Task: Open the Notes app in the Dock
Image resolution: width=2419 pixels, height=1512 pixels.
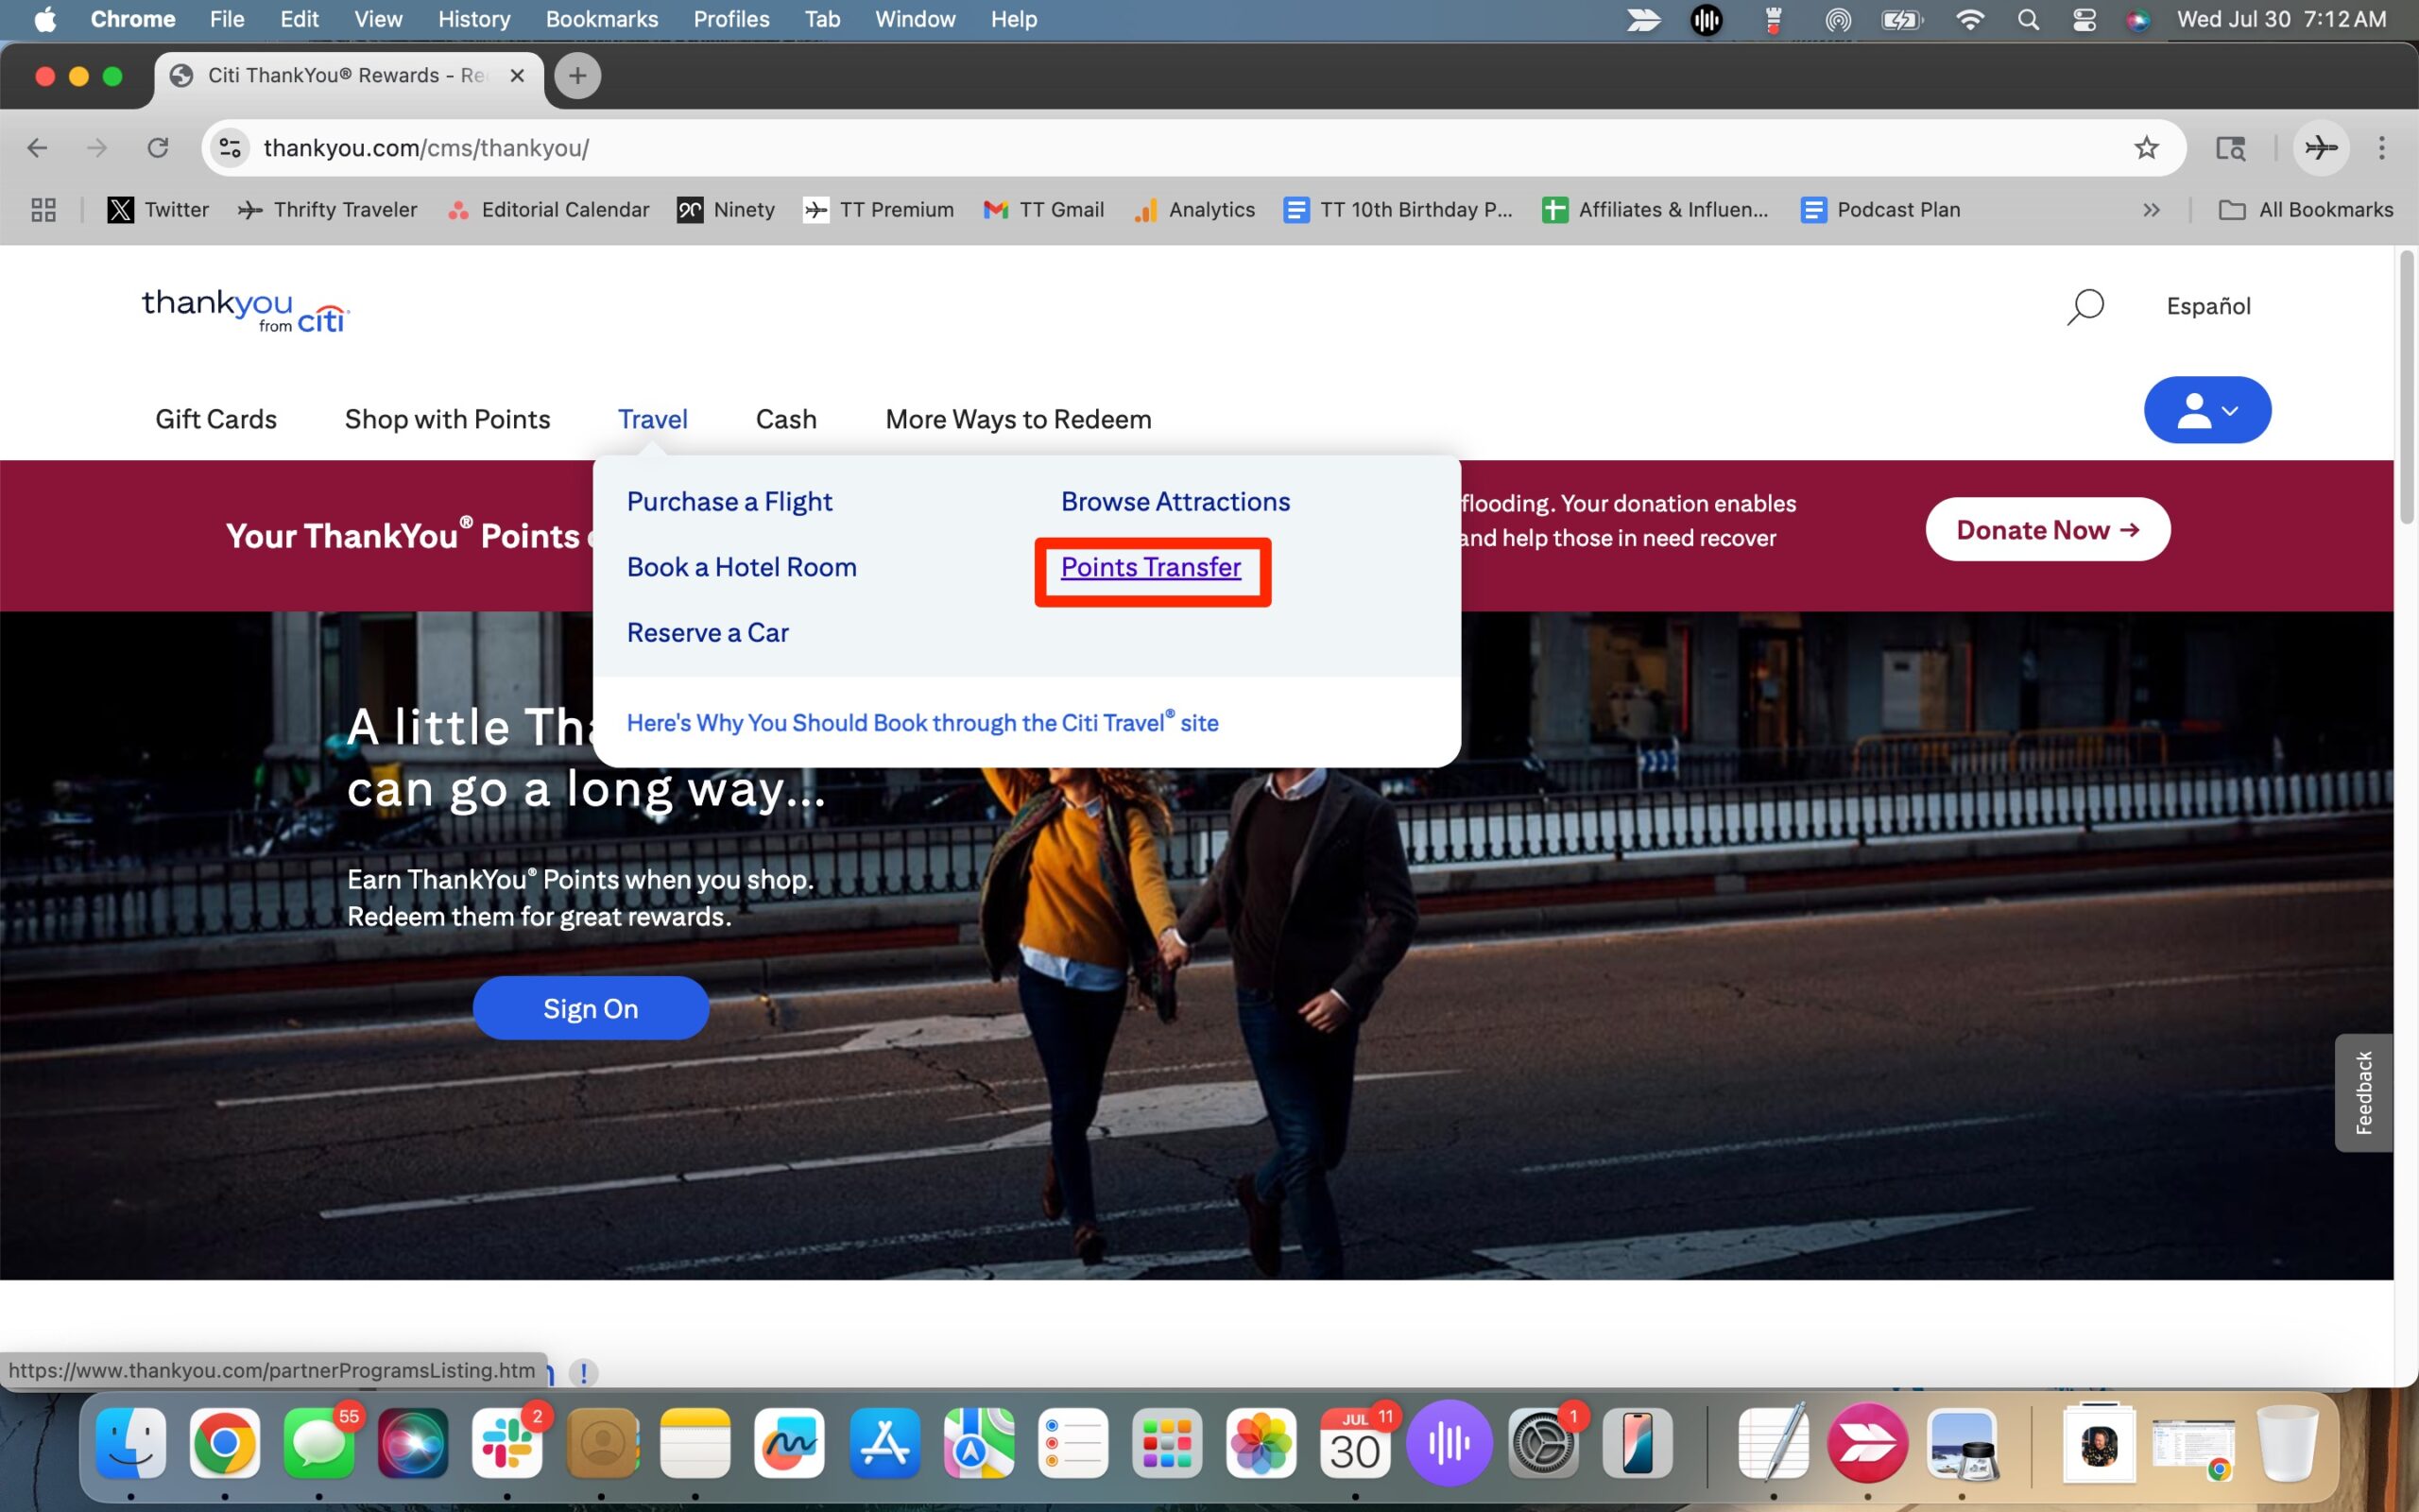Action: [x=695, y=1443]
